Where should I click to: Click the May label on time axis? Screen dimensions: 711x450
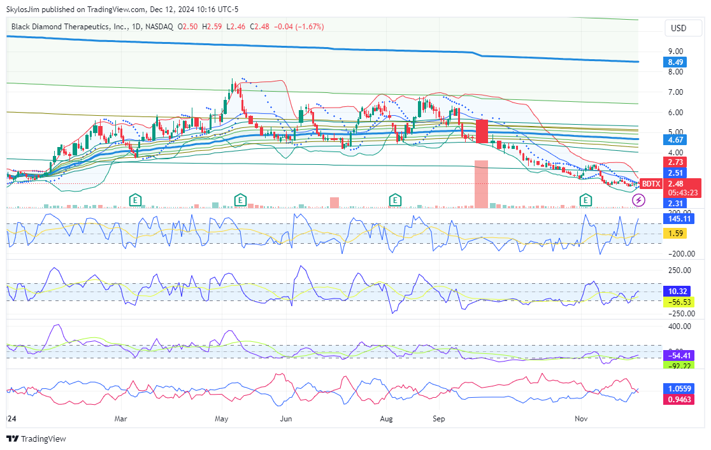(222, 419)
